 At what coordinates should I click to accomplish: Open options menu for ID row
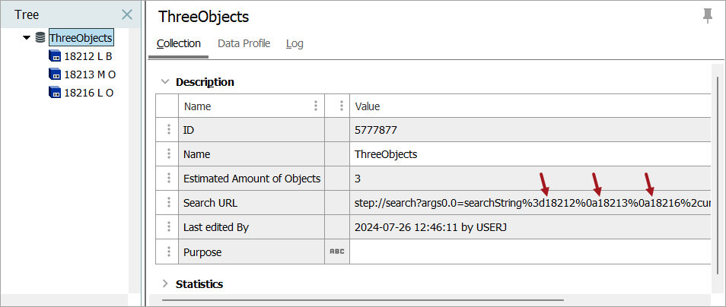[168, 131]
